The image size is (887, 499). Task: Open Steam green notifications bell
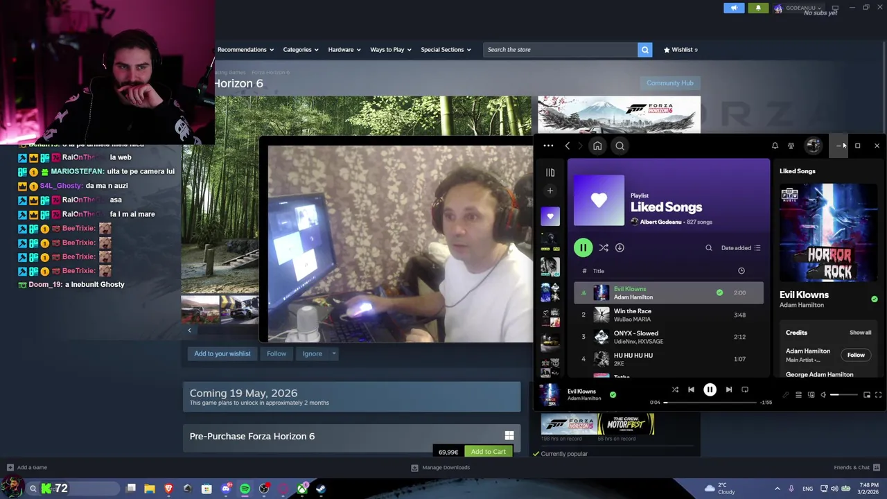coord(758,8)
